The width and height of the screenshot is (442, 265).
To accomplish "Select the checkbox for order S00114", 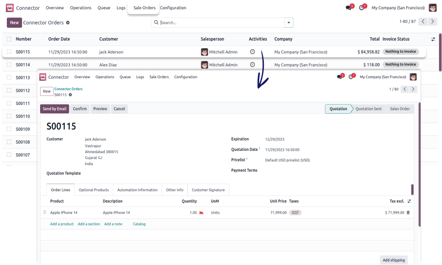I will pyautogui.click(x=9, y=65).
